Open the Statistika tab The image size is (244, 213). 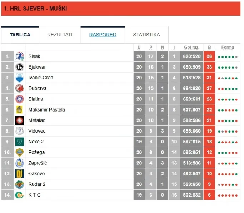pos(146,35)
